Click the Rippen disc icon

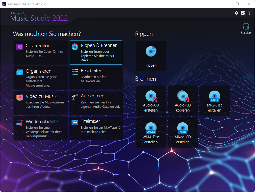tap(151, 51)
